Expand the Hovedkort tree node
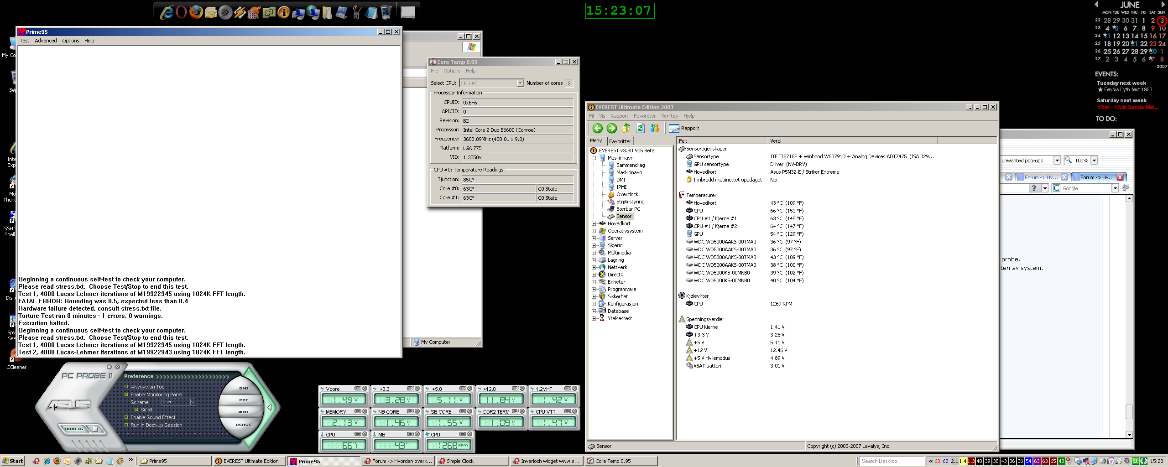This screenshot has width=1168, height=467. [594, 223]
